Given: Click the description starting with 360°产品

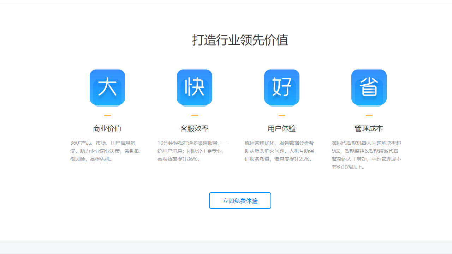Looking at the screenshot, I should point(105,151).
